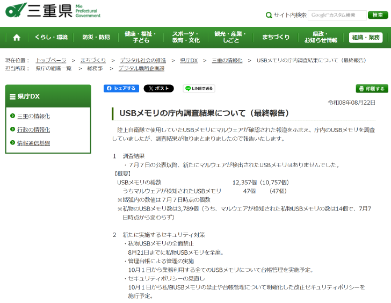Click the date 令和08年08月22日
This screenshot has height=303, width=391.
point(351,103)
